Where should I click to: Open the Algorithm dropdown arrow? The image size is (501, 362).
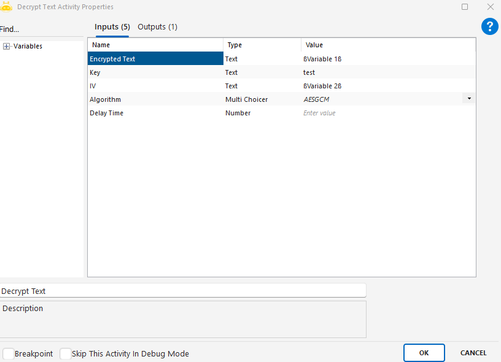(469, 99)
